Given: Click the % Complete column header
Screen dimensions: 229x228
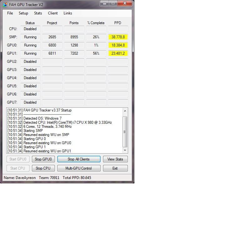Looking at the screenshot, I should click(96, 23).
